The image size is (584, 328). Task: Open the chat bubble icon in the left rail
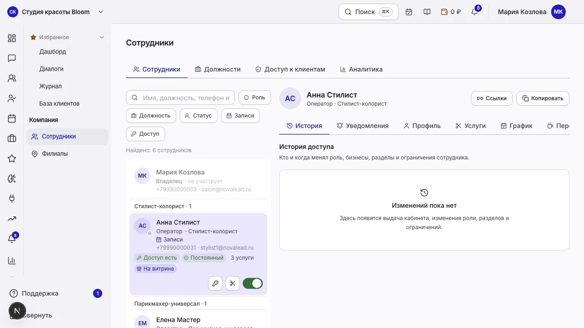[x=12, y=58]
